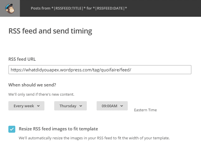Screen dimensions: 201x148
Task: Click the RSS feed URL field label
Action: (x=22, y=59)
